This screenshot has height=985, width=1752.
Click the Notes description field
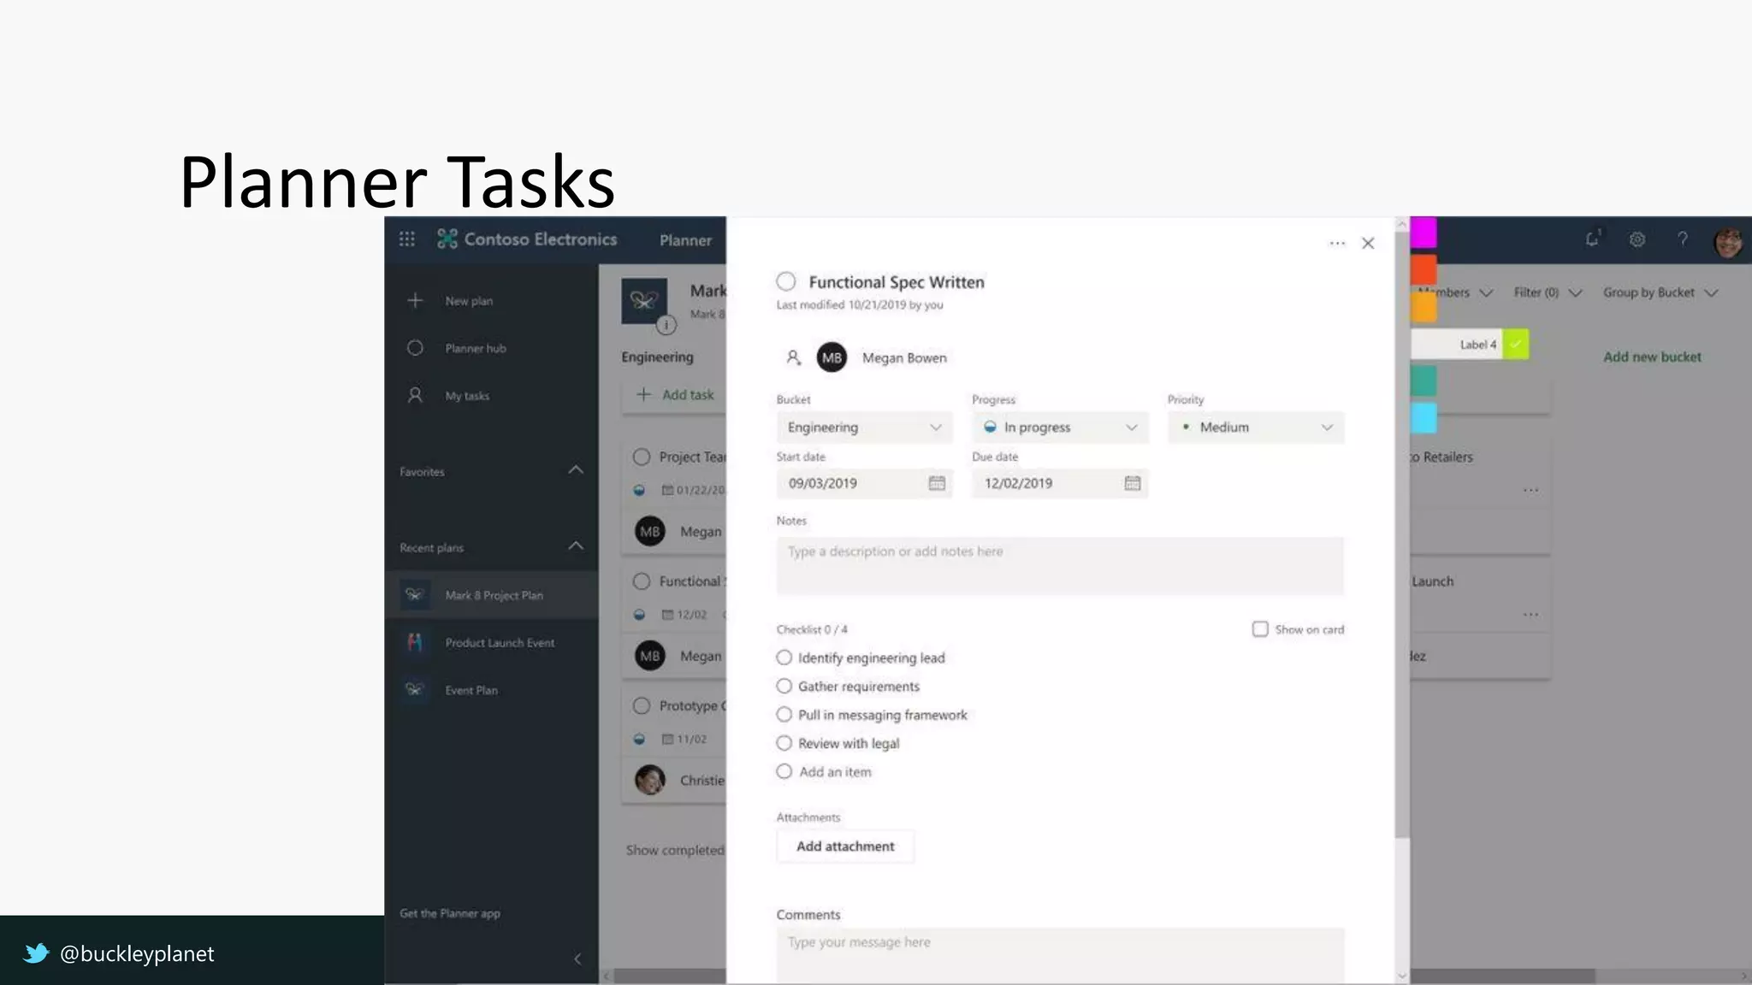[x=1060, y=565]
